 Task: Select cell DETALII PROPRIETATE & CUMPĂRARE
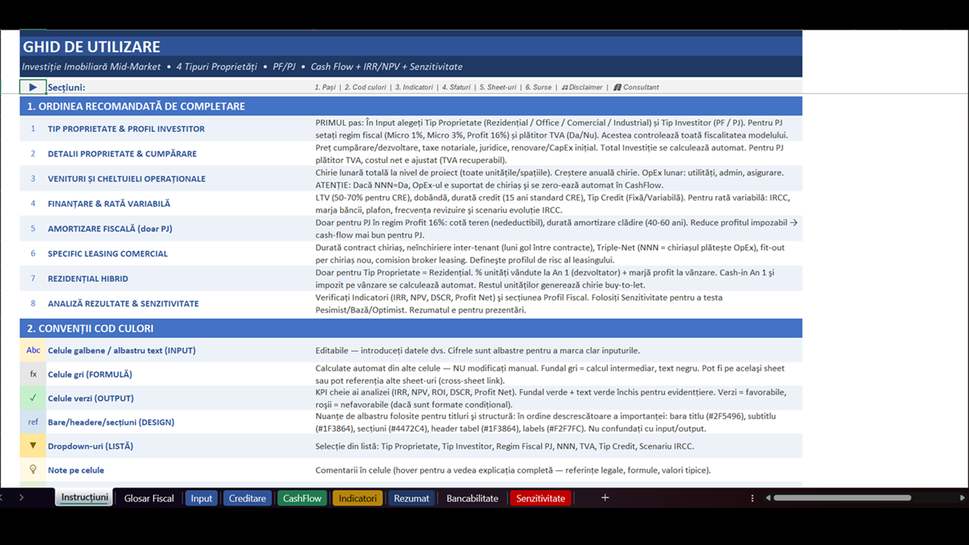pyautogui.click(x=180, y=154)
